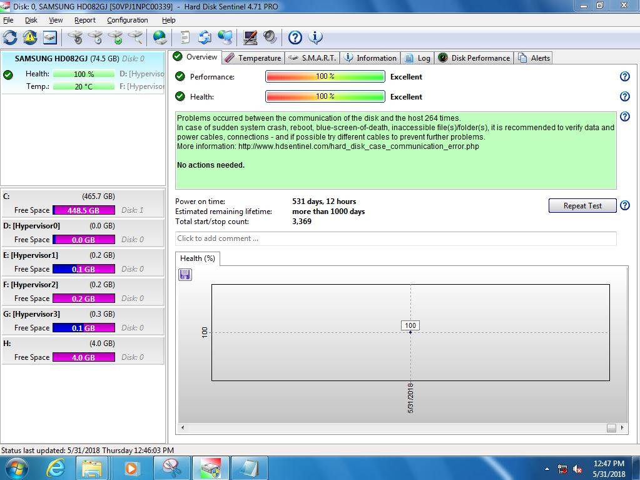Click the network monitors with globe icon
This screenshot has height=480, width=640.
pyautogui.click(x=225, y=38)
